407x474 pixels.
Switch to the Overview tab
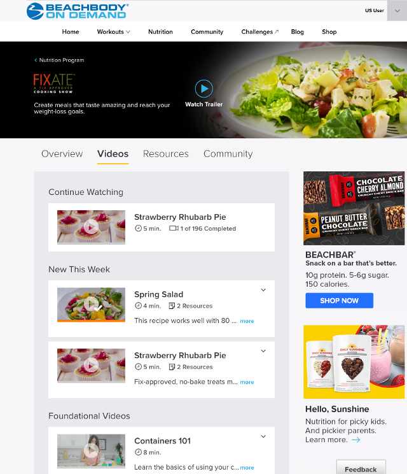pyautogui.click(x=62, y=154)
